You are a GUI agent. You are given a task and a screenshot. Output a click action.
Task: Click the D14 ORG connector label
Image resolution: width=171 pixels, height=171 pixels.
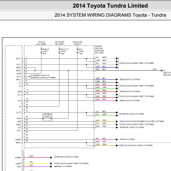101,144
